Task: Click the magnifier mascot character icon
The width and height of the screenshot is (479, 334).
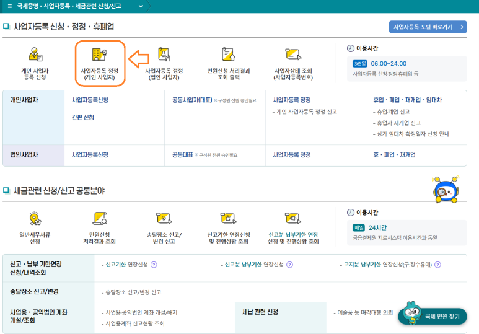Action: (x=446, y=190)
